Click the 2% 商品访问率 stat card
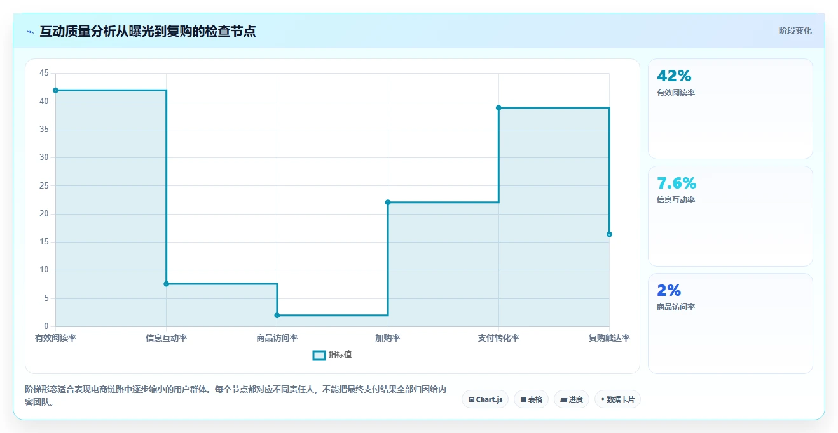 [x=730, y=323]
